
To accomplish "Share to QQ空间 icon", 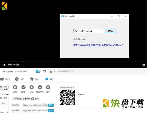I will pos(40,87).
